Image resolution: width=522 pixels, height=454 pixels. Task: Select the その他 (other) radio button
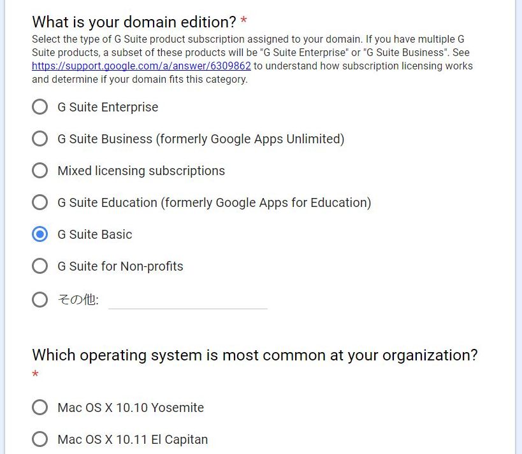click(40, 300)
